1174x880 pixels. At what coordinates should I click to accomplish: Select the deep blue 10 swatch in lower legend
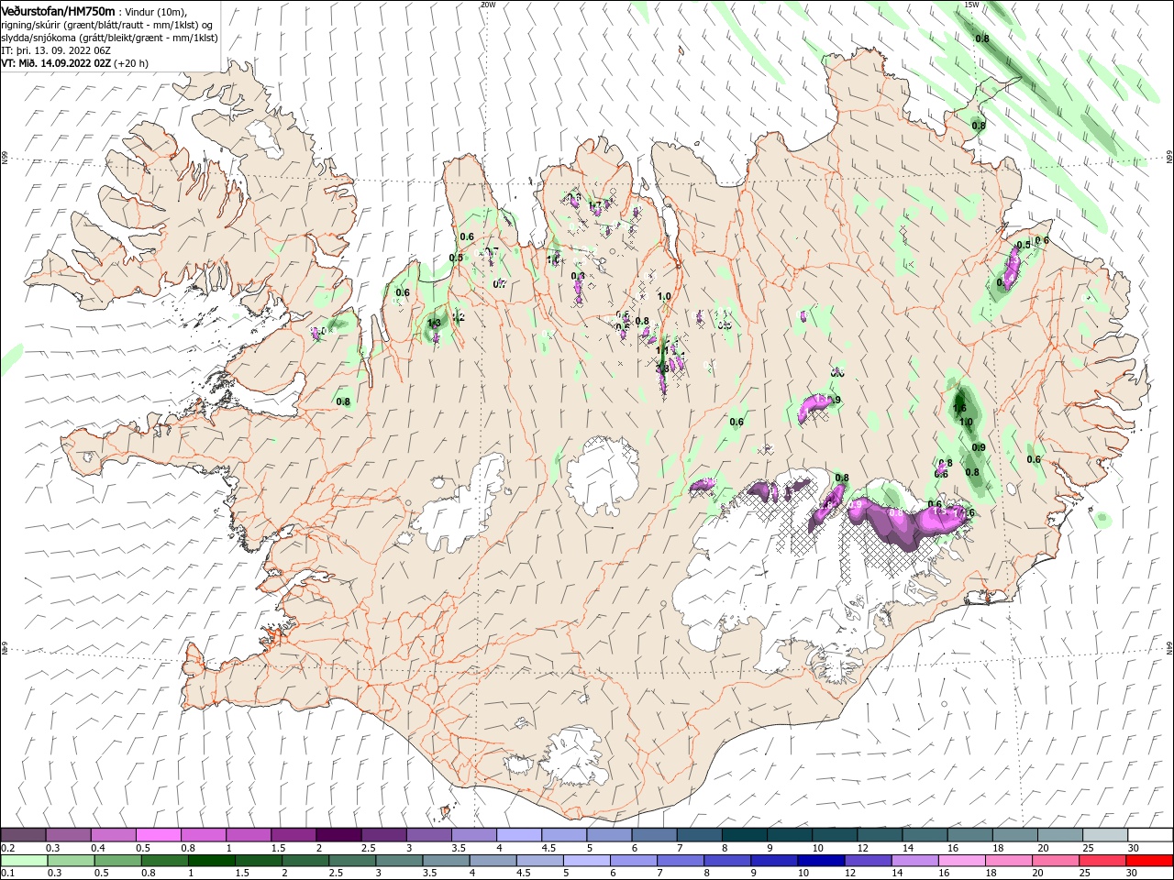click(x=820, y=861)
